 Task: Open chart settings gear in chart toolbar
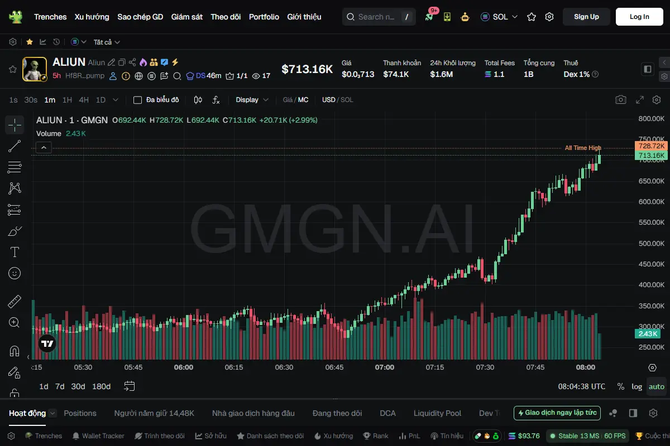[657, 100]
